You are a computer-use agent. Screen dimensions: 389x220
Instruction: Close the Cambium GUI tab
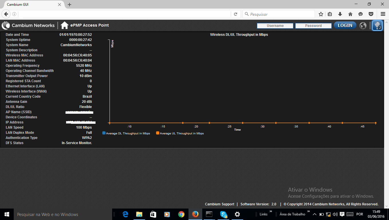click(x=59, y=5)
